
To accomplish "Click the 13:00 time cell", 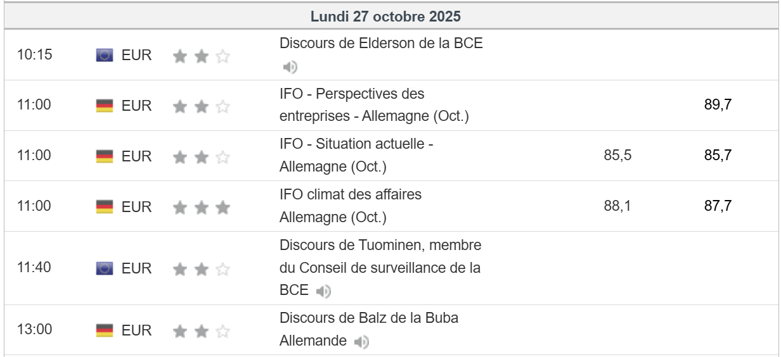I will 34,330.
